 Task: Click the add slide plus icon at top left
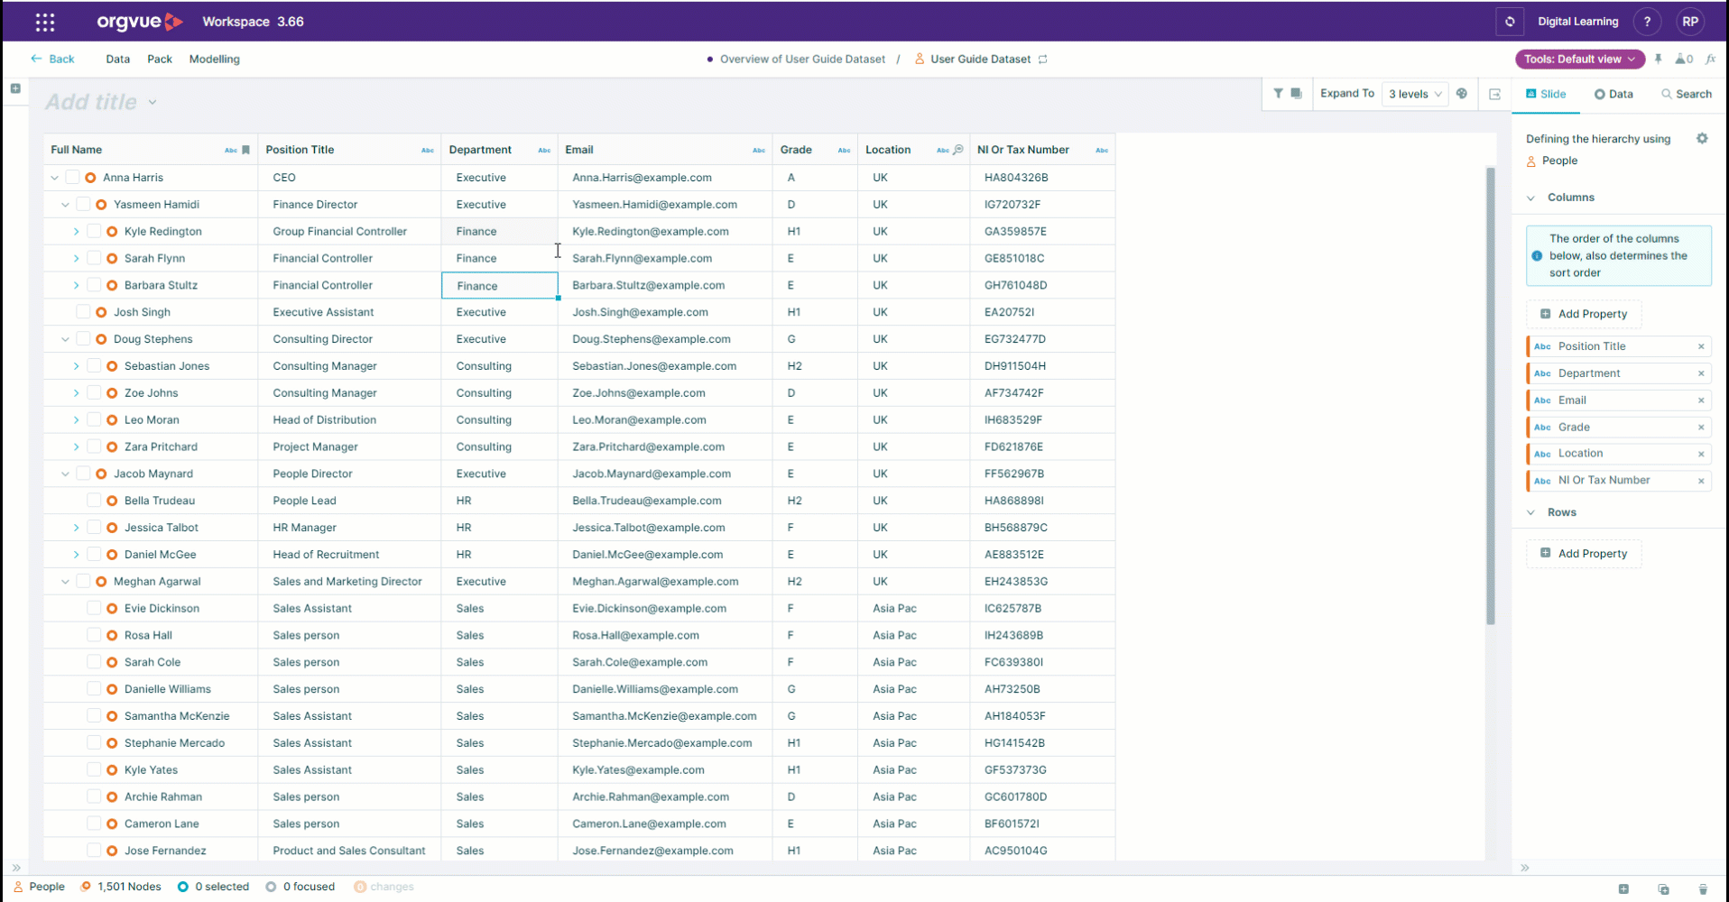(x=15, y=88)
